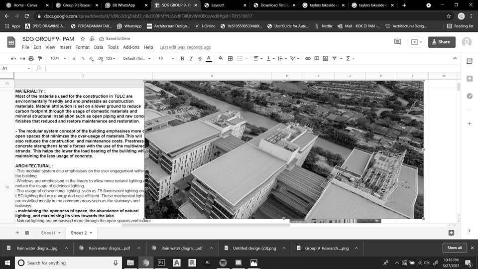This screenshot has height=269, width=478.
Task: Open Tasks side panel icon
Action: 470,96
